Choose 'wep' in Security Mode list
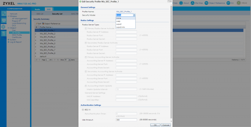 [126, 21]
